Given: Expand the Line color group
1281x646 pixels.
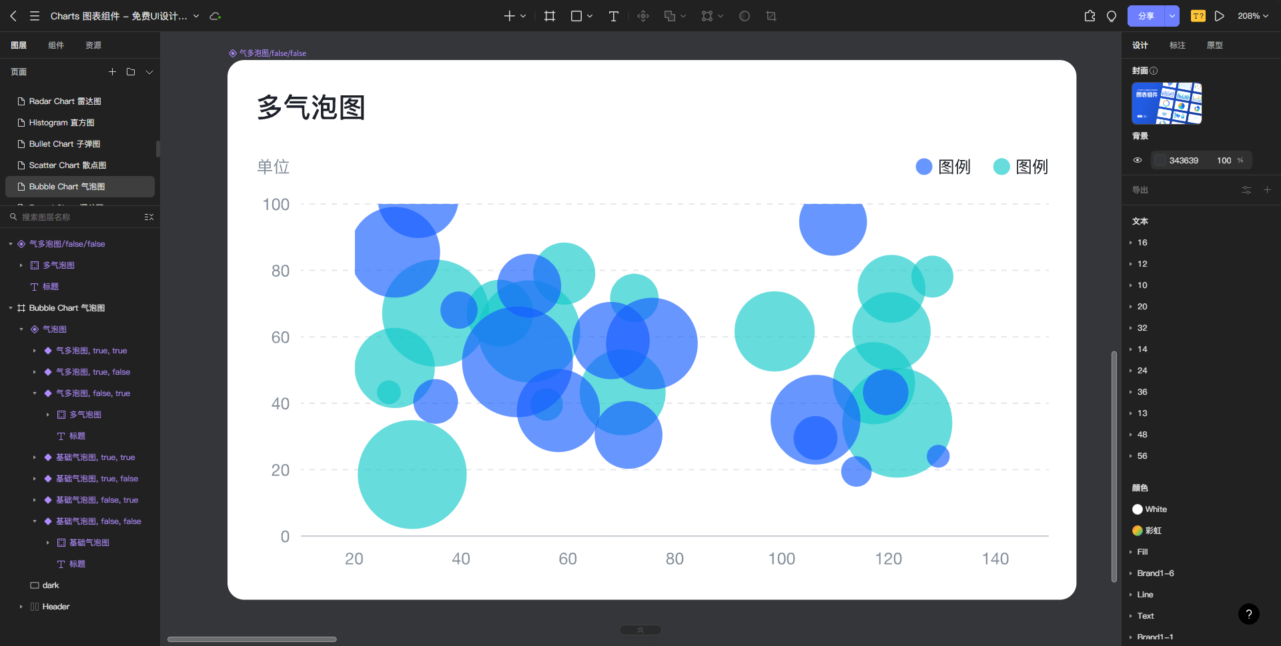Looking at the screenshot, I should 1131,595.
